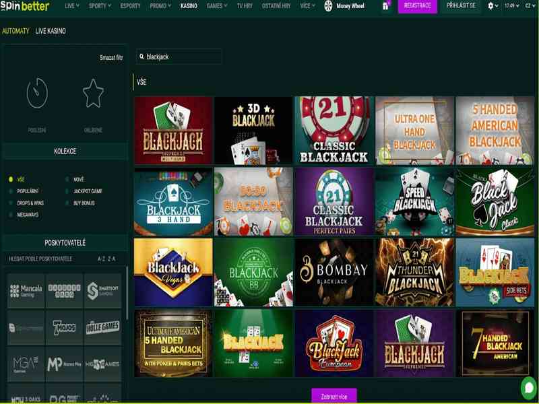Open the green live chat bubble
This screenshot has width=539, height=404.
click(529, 388)
